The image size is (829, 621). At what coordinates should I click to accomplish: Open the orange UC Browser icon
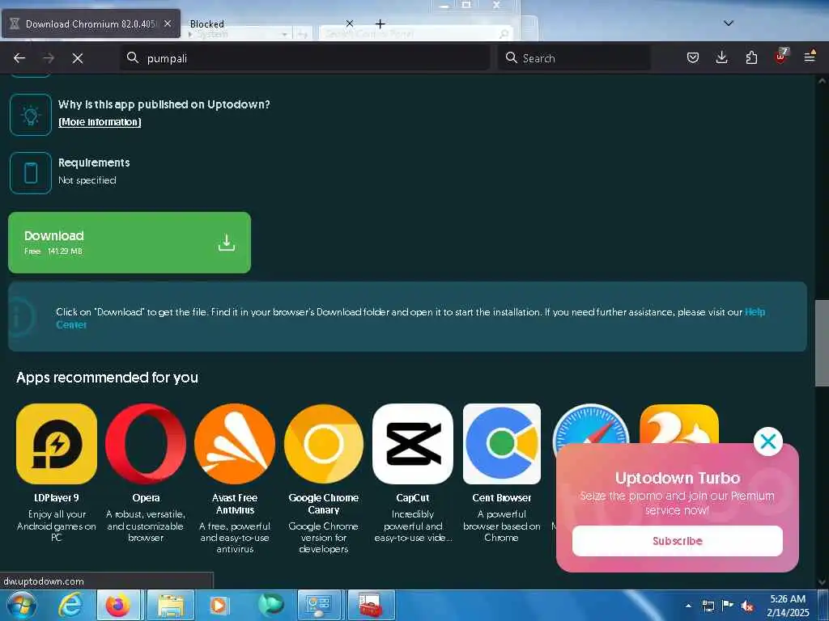click(x=679, y=424)
